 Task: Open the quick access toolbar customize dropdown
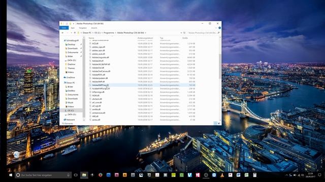coord(73,24)
